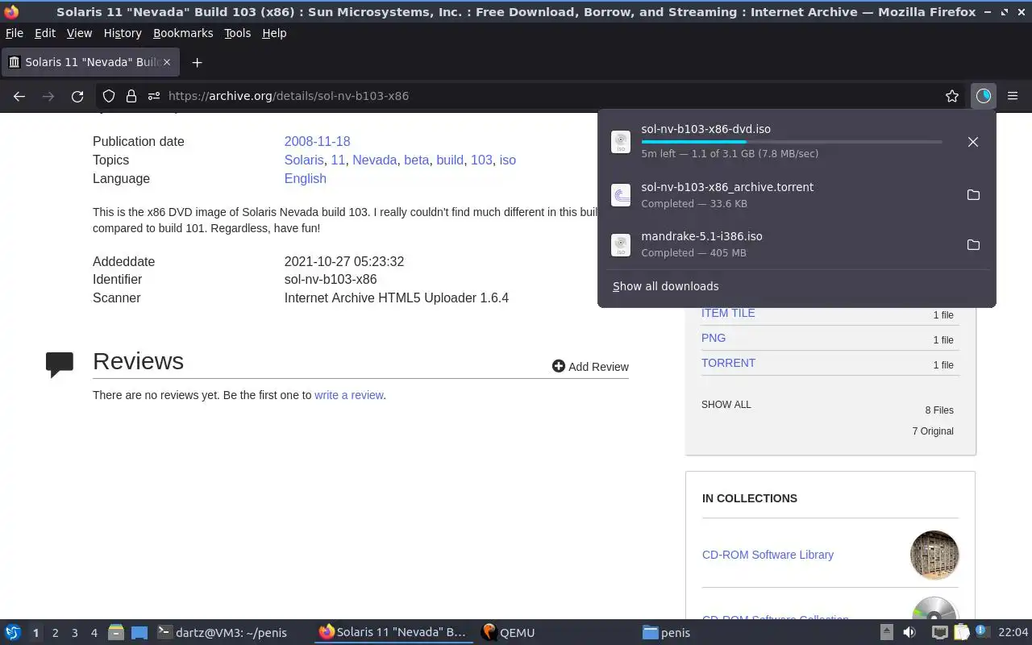Open the Tools menu
The height and width of the screenshot is (645, 1032).
237,33
